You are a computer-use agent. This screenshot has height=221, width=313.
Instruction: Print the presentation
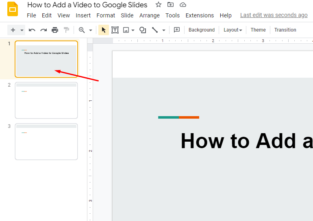click(x=55, y=30)
